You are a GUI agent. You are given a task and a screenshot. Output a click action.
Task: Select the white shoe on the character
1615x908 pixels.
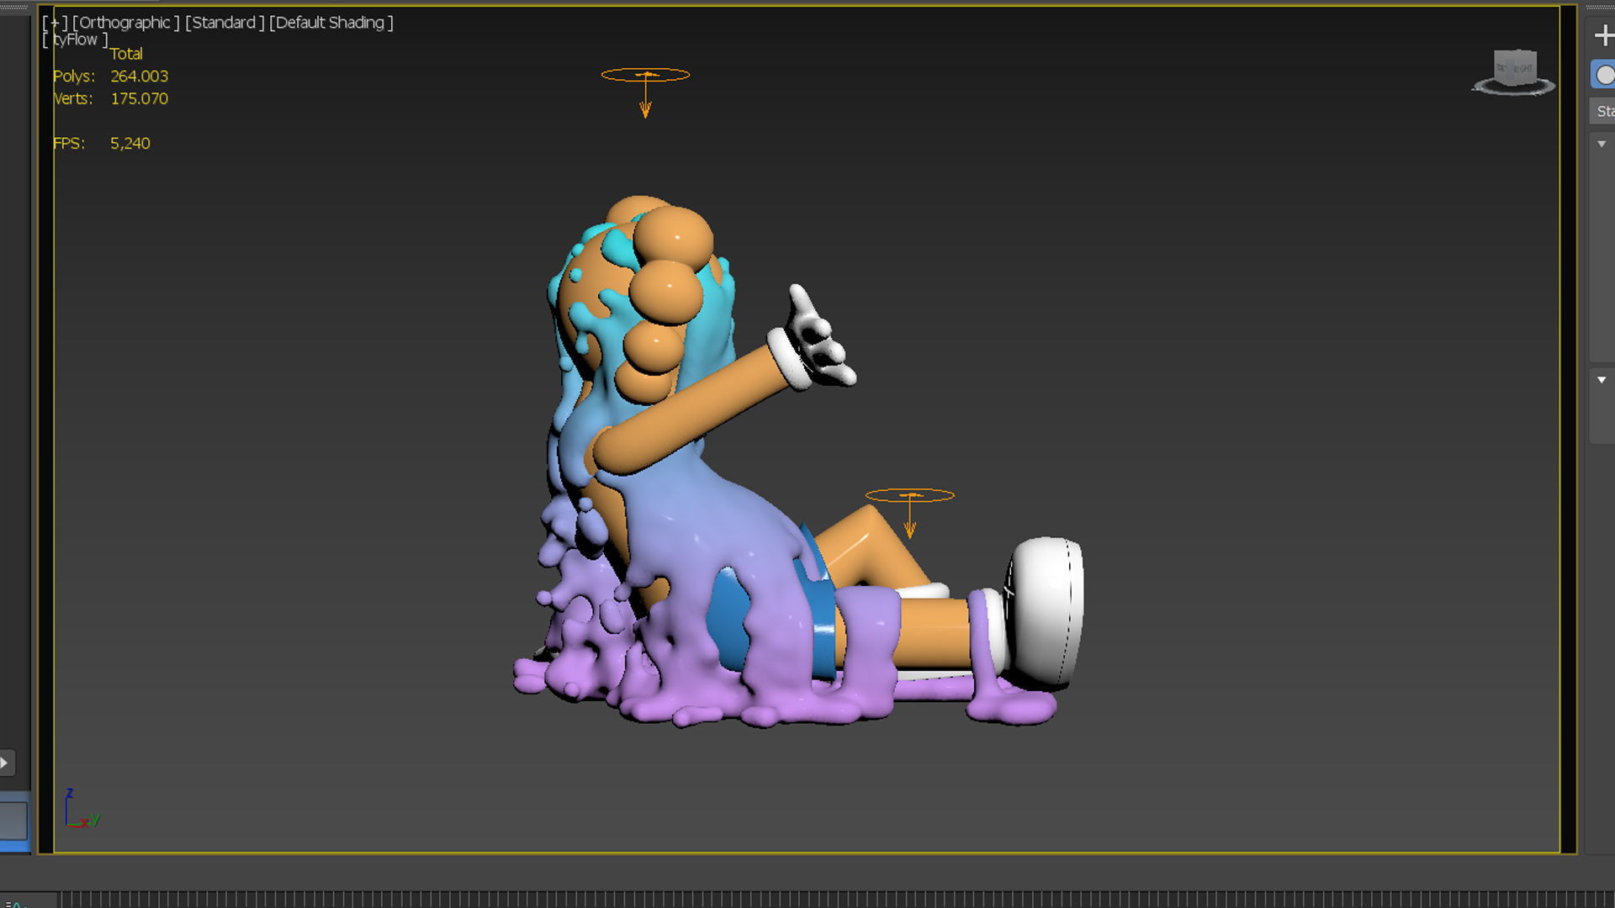pos(1045,611)
